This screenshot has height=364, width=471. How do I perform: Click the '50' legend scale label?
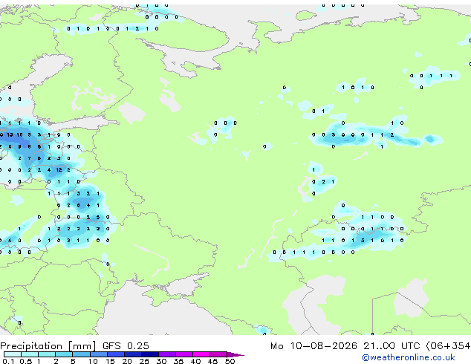230,361
